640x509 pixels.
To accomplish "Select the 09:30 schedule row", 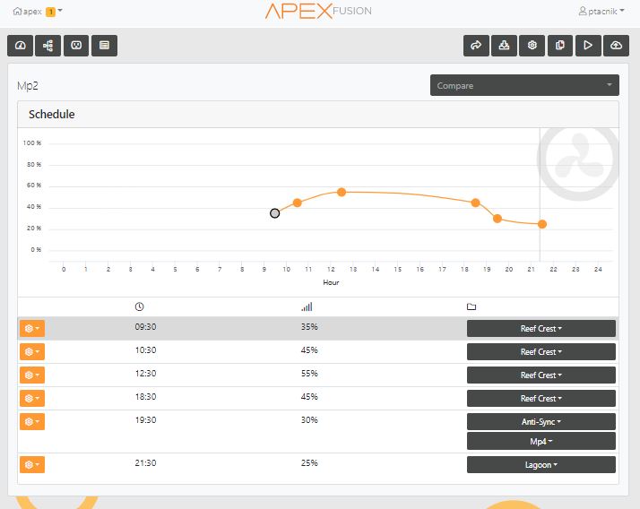I will (318, 328).
